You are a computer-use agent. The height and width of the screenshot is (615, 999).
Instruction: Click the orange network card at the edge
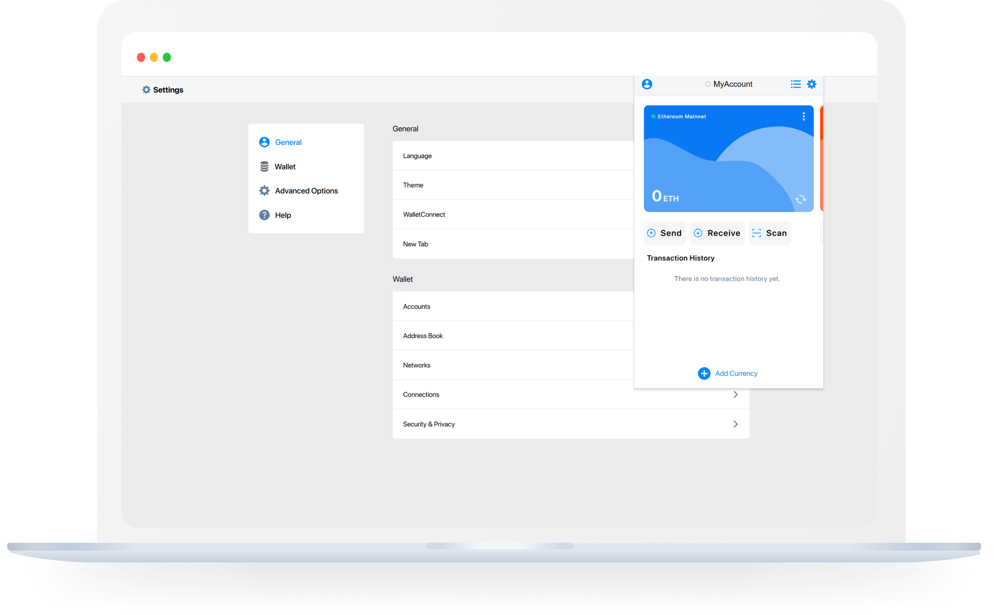pyautogui.click(x=822, y=157)
